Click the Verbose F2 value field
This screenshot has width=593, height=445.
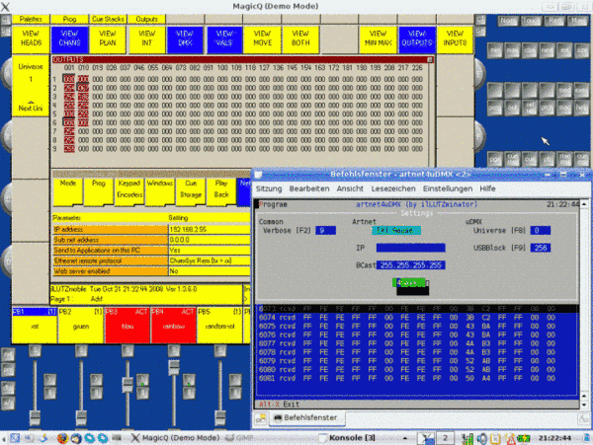325,230
